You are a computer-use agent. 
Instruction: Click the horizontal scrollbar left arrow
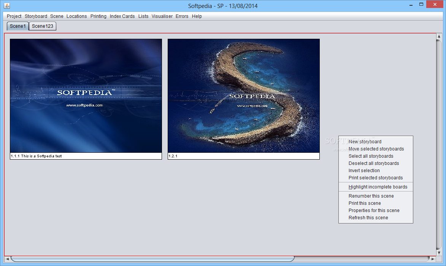7,259
